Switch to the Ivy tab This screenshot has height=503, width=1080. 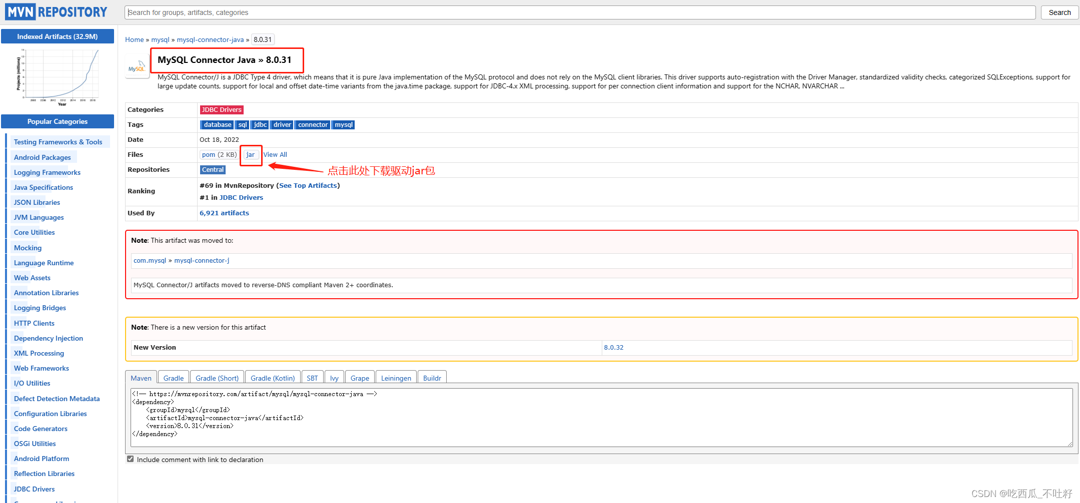coord(334,378)
